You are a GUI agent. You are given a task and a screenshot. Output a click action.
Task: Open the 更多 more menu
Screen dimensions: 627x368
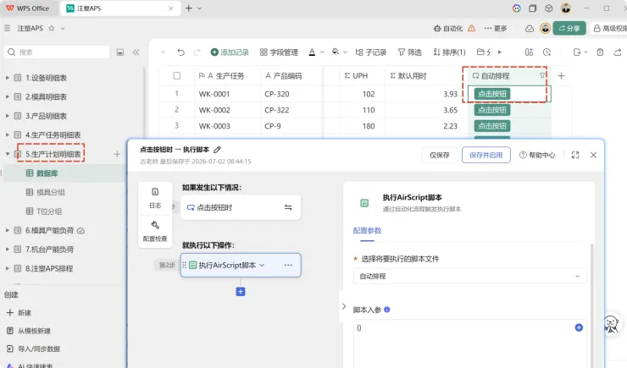(x=496, y=28)
